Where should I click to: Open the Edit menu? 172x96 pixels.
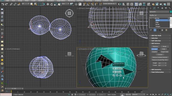point(8,1)
